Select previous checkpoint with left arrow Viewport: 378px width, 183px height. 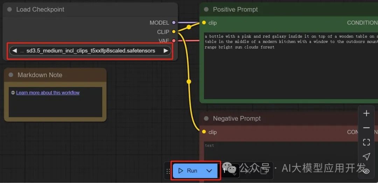pos(14,51)
